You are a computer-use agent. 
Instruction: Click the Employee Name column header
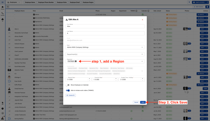coord(19,11)
